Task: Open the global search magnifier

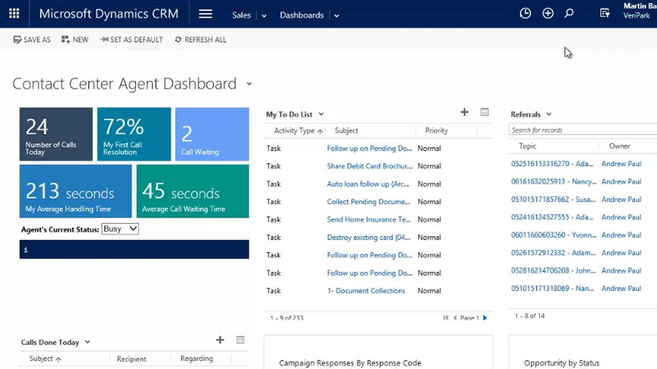Action: [x=569, y=14]
